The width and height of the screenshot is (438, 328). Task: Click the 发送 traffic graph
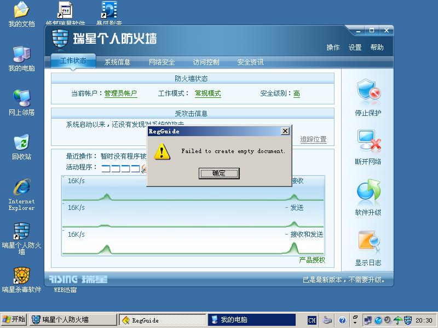click(193, 215)
